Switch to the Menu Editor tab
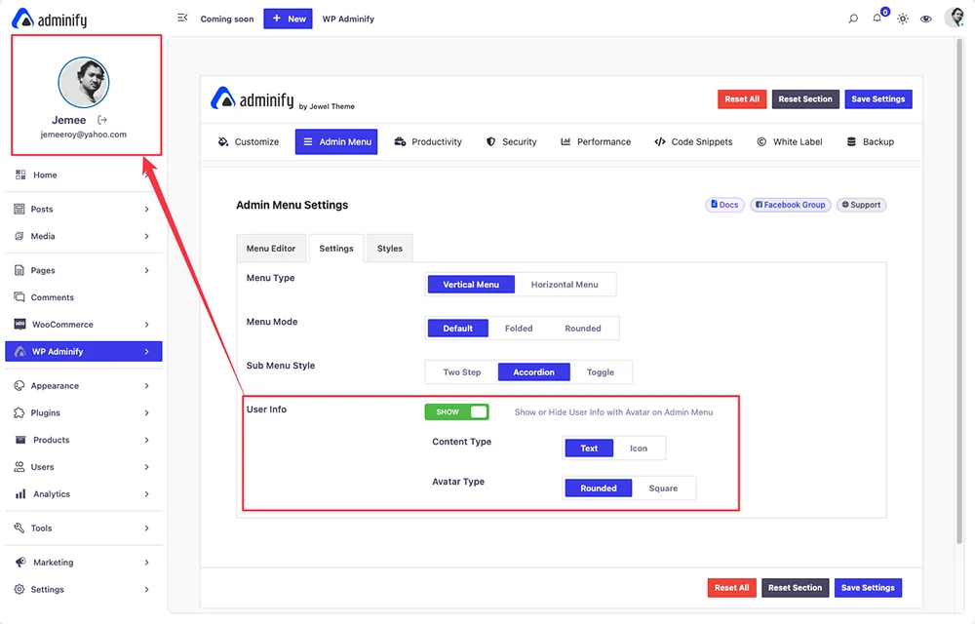This screenshot has width=975, height=624. coord(271,249)
